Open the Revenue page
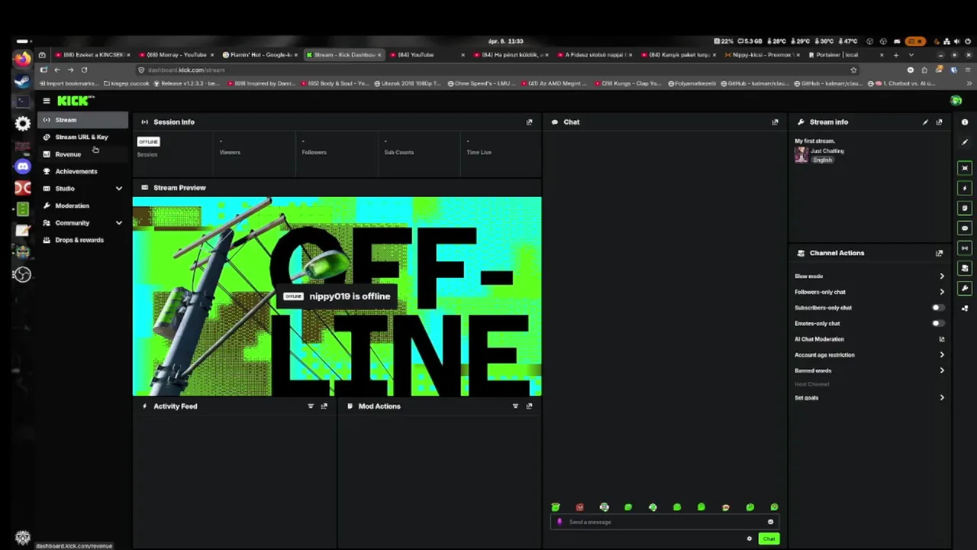This screenshot has width=977, height=550. tap(82, 154)
